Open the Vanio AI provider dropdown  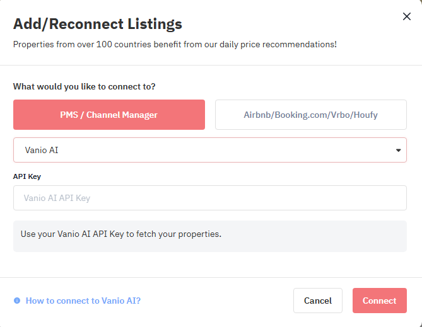210,150
